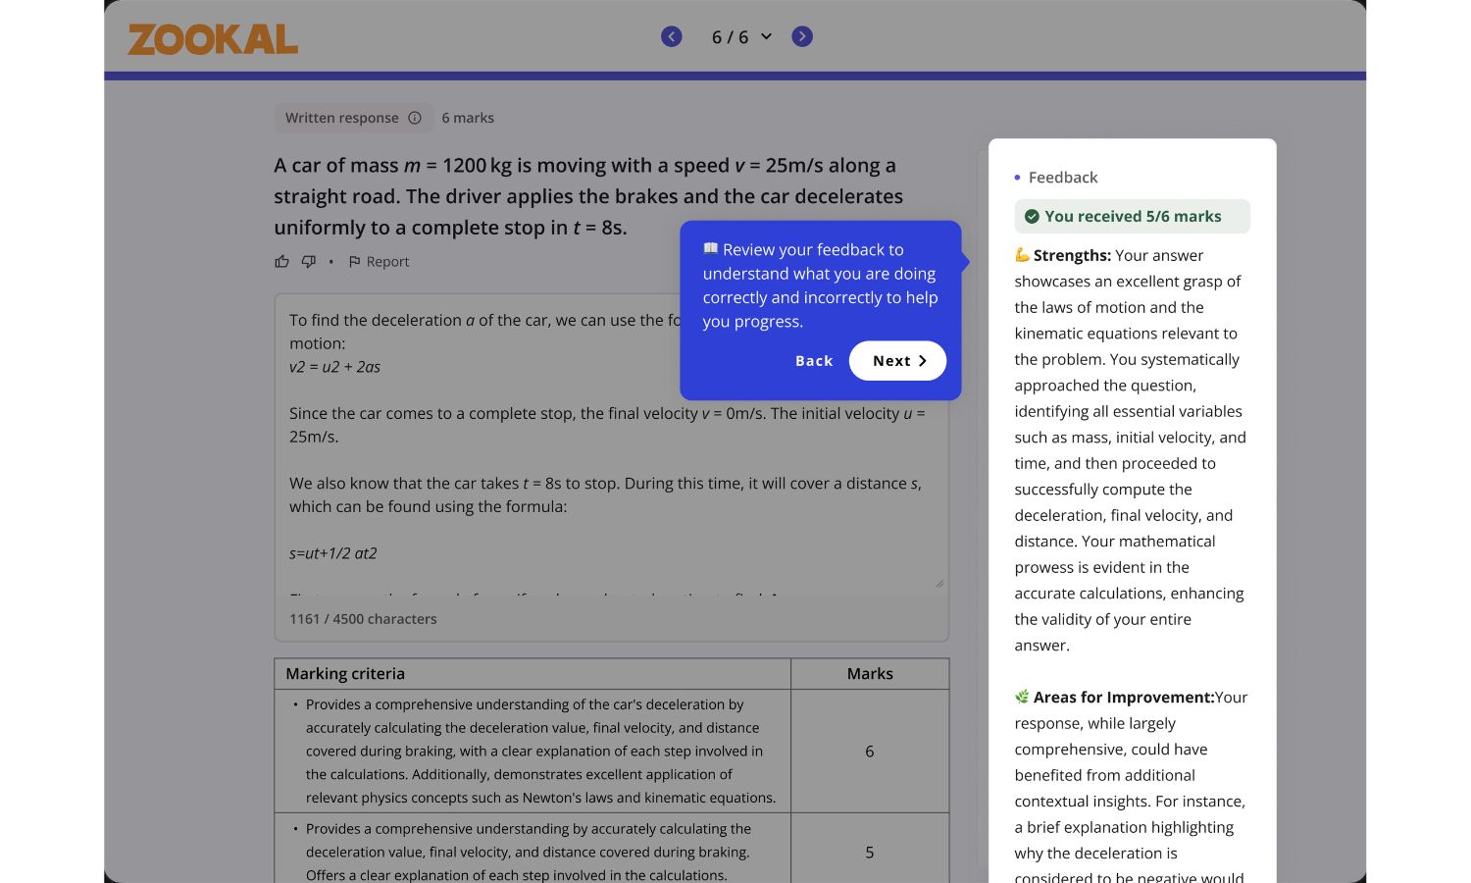
Task: Click the 1161 / 4500 characters counter
Action: tap(363, 619)
